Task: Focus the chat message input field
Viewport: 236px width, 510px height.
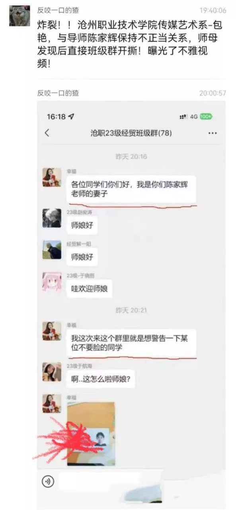Action: 99,481
